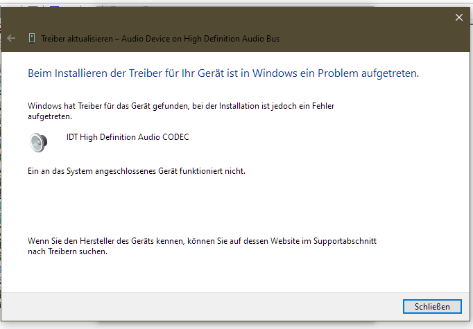The height and width of the screenshot is (329, 473).
Task: Click the hint 'Wenn Sie den Hersteller des Geräts kennen'
Action: 106,241
